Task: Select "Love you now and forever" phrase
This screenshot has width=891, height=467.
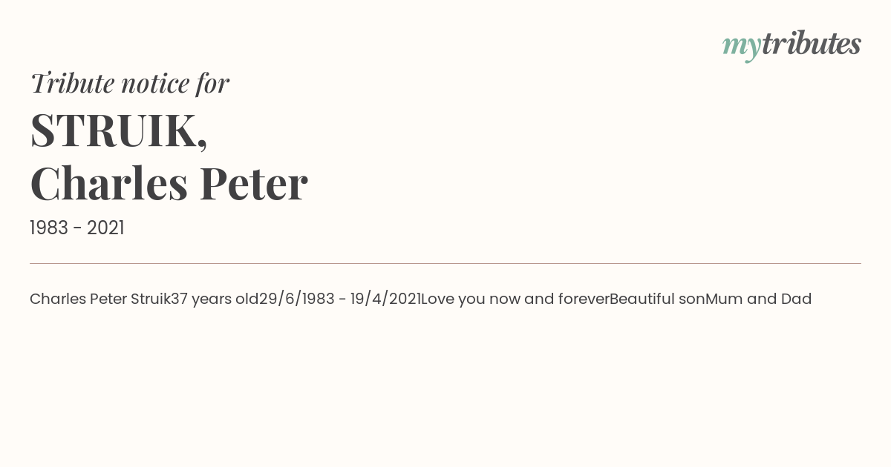Action: pos(515,299)
